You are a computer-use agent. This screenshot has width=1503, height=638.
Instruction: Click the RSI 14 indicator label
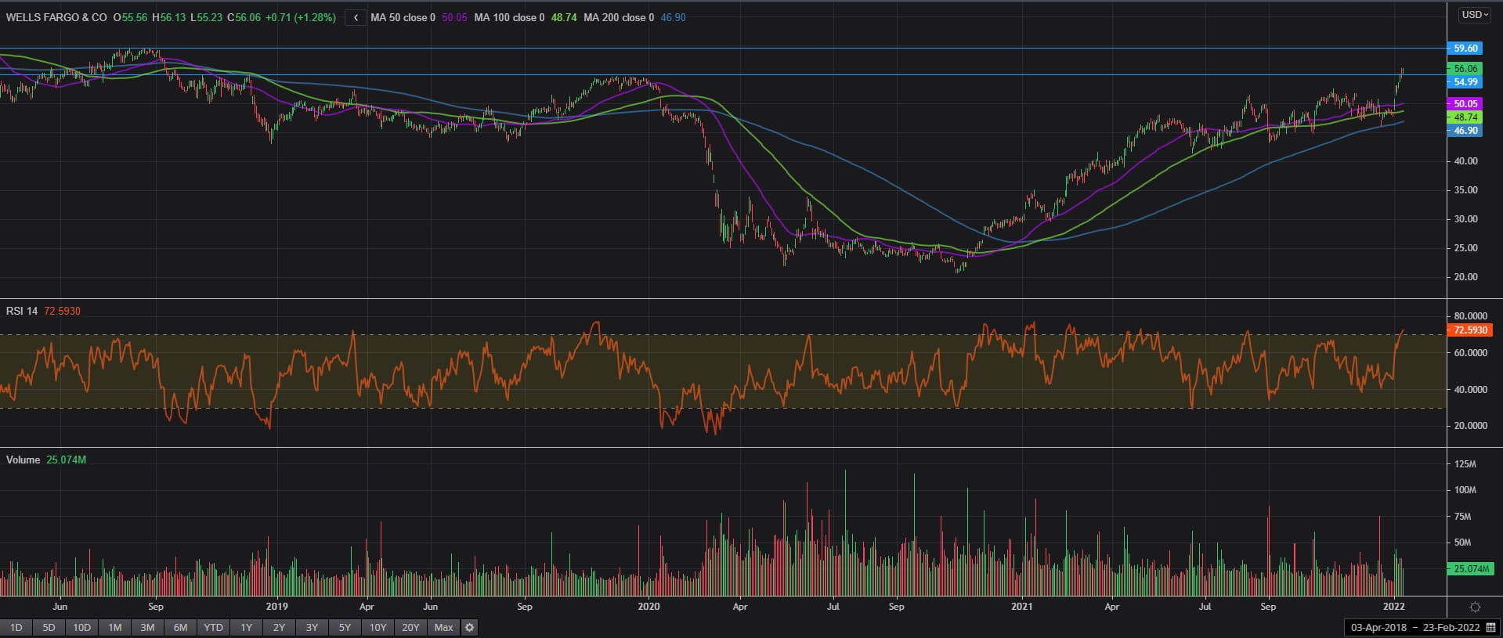tap(22, 311)
